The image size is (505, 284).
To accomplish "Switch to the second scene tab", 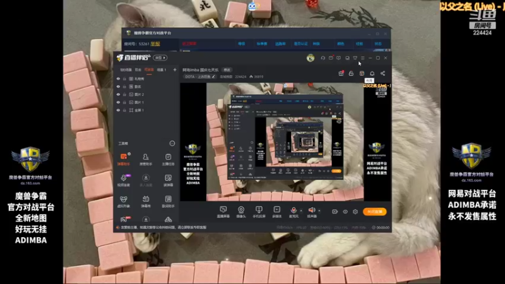I will 138,69.
